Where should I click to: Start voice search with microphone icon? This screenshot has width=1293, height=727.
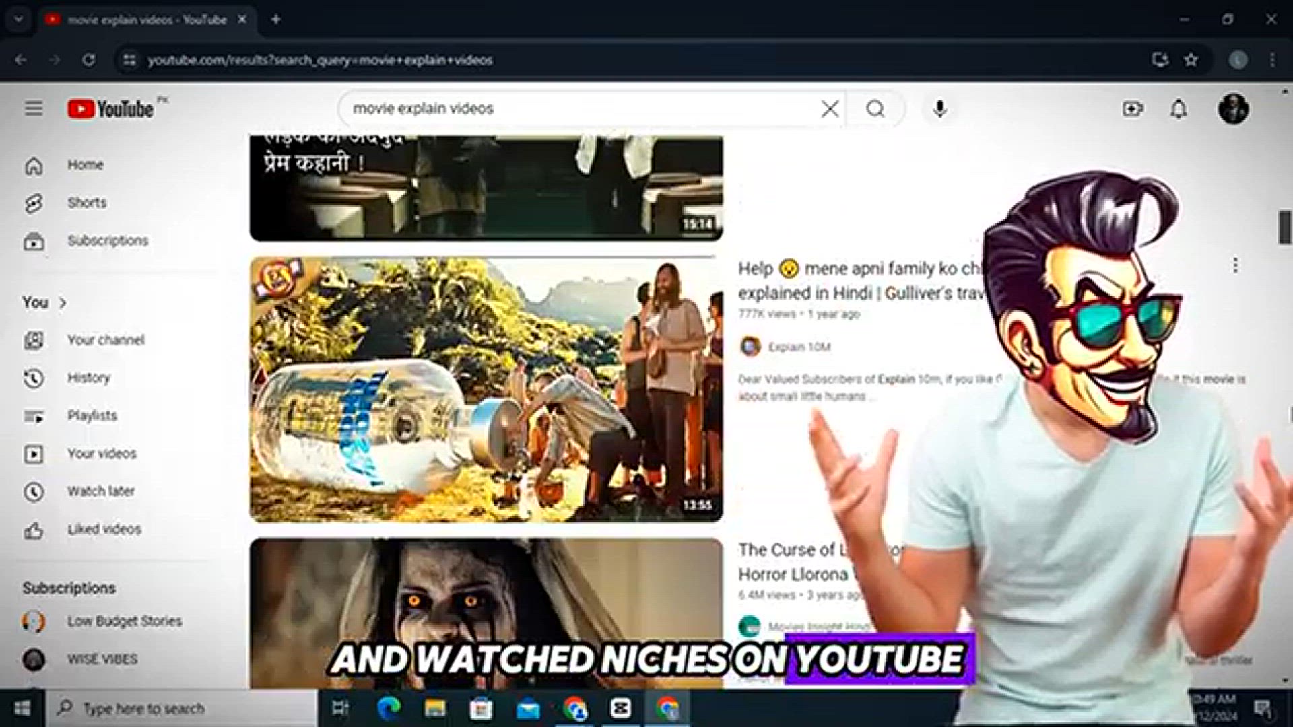click(940, 108)
